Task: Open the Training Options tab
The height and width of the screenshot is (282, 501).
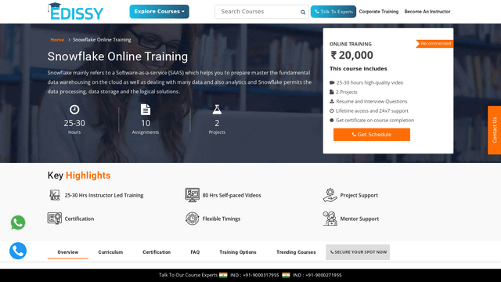Action: click(x=238, y=252)
